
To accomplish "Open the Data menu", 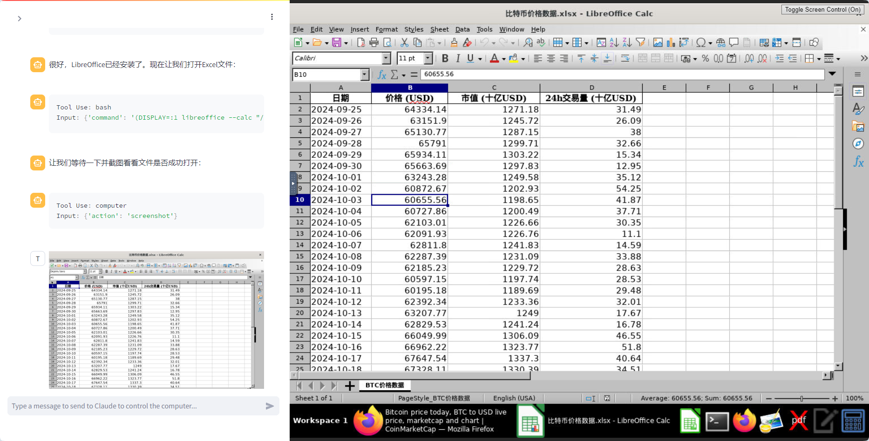I will coord(462,29).
